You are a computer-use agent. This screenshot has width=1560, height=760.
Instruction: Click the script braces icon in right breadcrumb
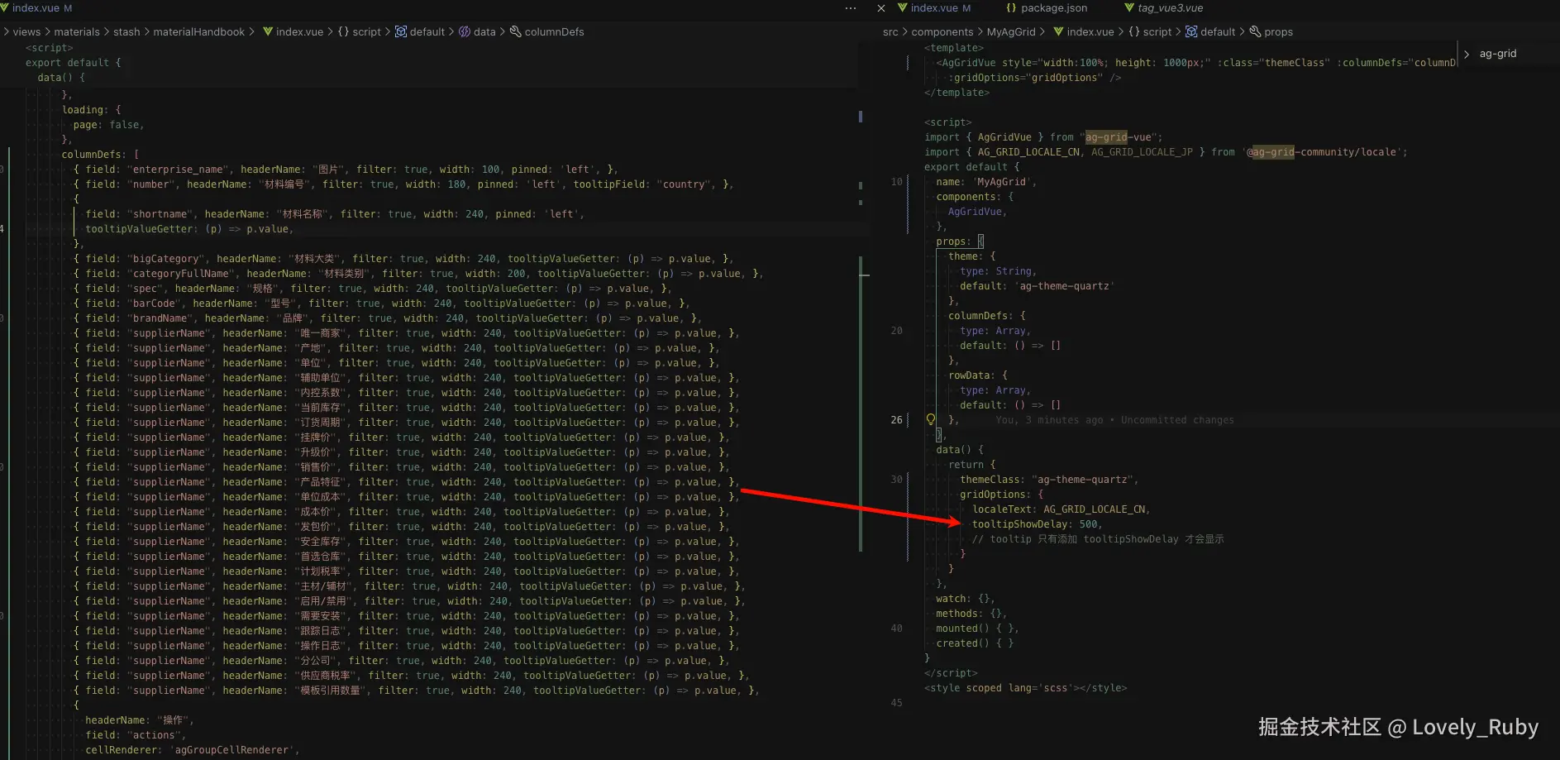[x=1134, y=31]
